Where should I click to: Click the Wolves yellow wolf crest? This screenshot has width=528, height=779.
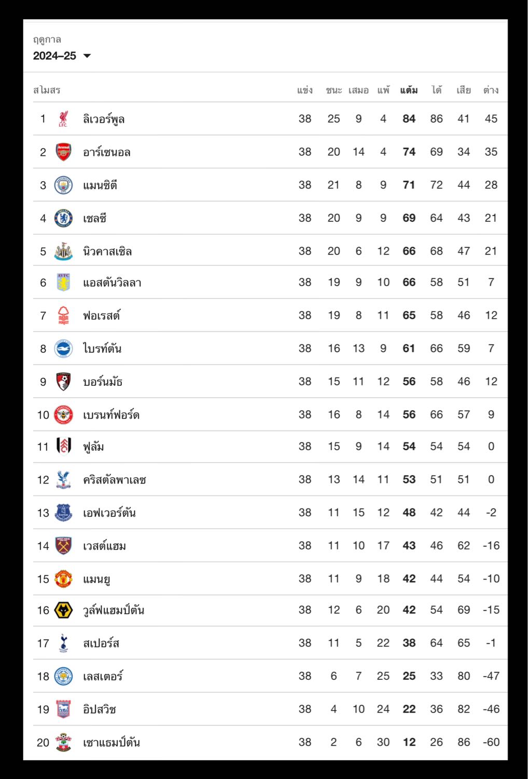63,610
